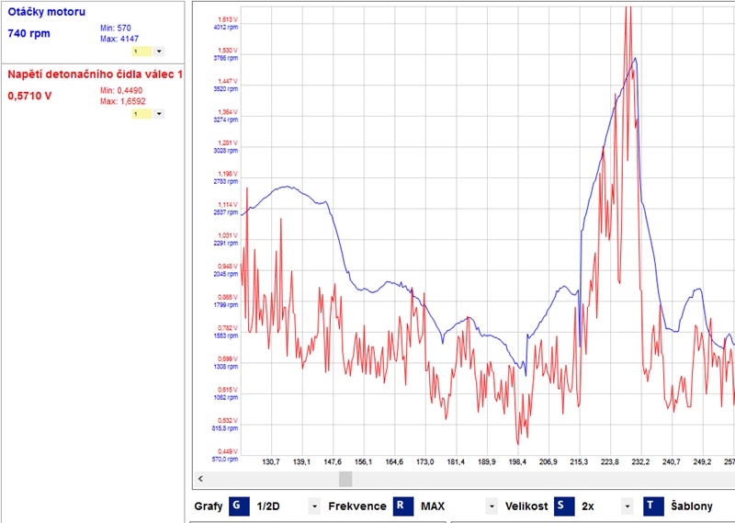Click the G hotkey icon beside Grafy
The image size is (735, 523).
(x=239, y=506)
